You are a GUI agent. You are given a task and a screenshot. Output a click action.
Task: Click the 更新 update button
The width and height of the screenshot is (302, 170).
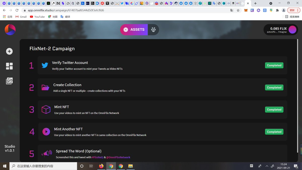(294, 10)
